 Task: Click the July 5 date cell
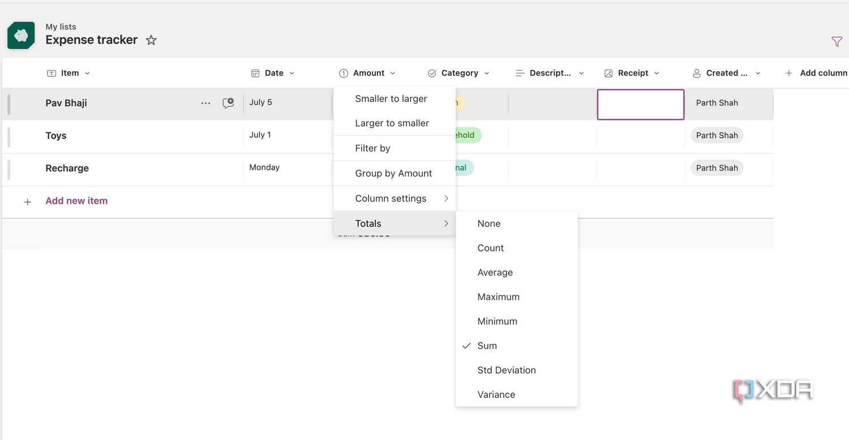click(x=260, y=102)
